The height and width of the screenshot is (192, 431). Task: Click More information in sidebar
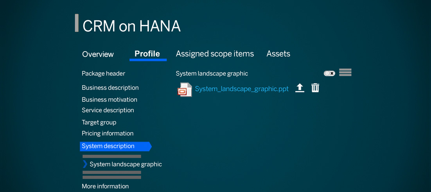pos(105,186)
